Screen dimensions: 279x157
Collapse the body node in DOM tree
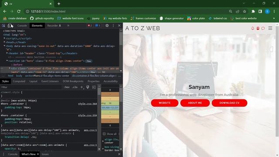click(x=4, y=46)
